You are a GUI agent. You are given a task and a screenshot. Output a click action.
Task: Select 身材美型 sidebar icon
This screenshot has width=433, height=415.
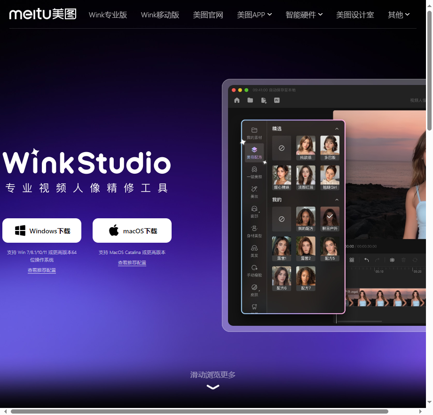pos(254,231)
